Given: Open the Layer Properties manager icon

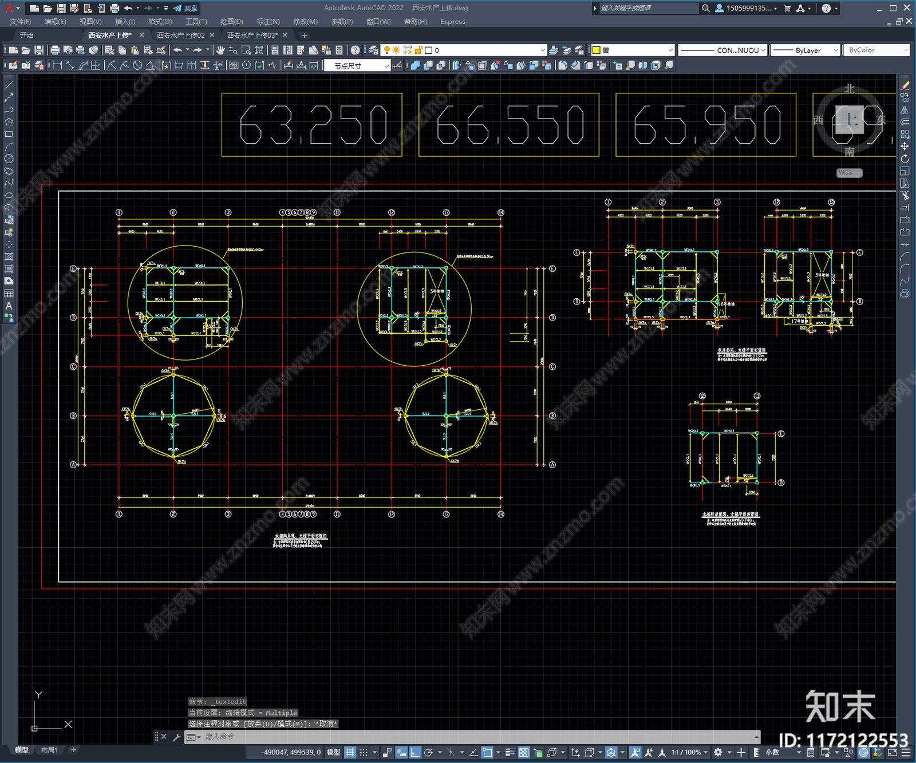Looking at the screenshot, I should [x=374, y=50].
